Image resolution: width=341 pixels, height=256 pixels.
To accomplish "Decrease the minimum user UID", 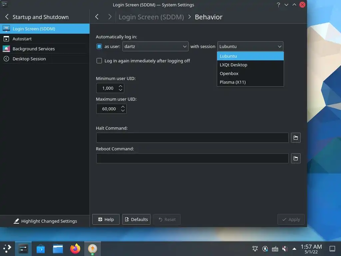I will tap(121, 90).
